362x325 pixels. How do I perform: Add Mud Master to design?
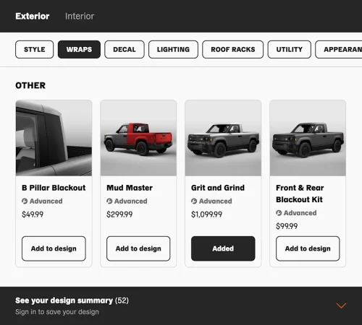point(138,248)
